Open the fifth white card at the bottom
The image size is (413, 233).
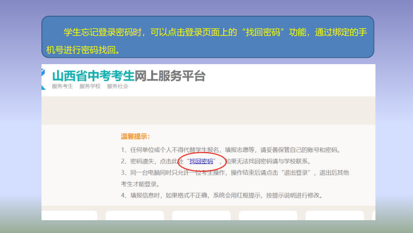335,215
